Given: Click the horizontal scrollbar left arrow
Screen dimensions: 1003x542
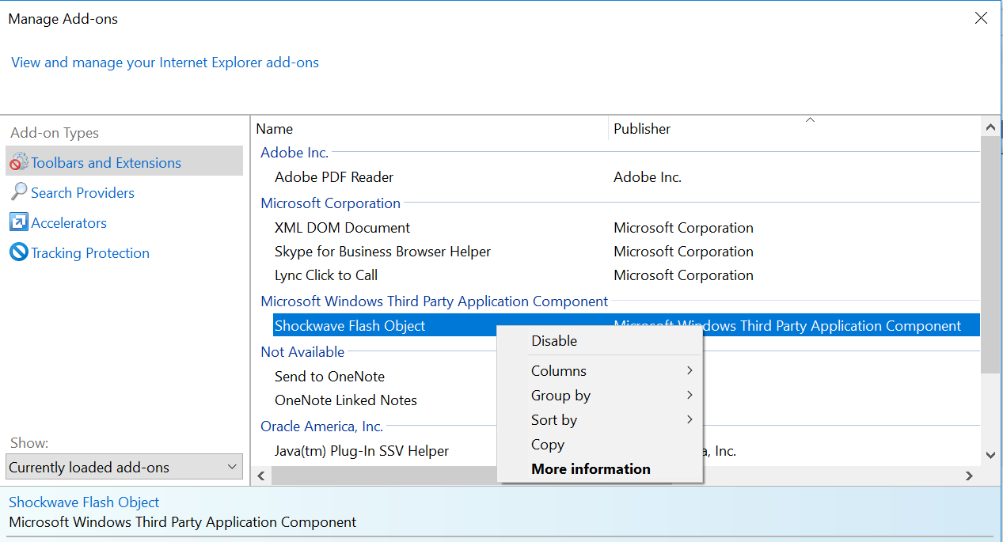Looking at the screenshot, I should pyautogui.click(x=260, y=476).
